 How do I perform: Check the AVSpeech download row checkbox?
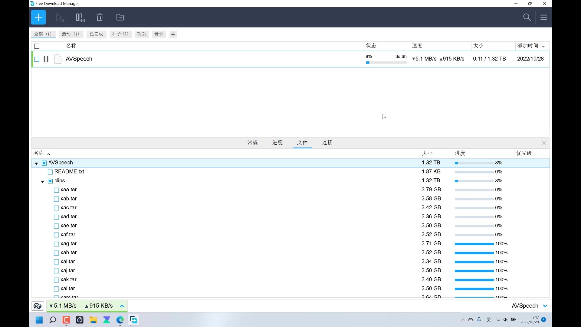(x=37, y=59)
